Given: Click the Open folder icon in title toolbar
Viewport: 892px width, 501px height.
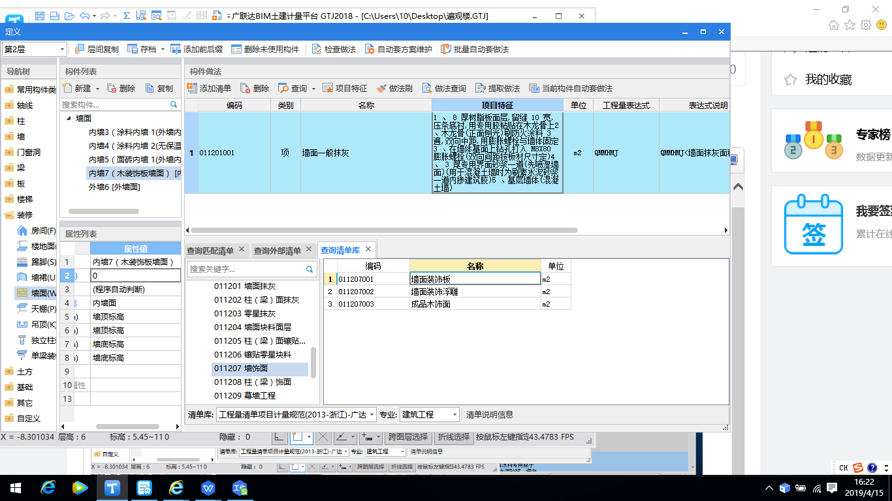Looking at the screenshot, I should coord(70,16).
